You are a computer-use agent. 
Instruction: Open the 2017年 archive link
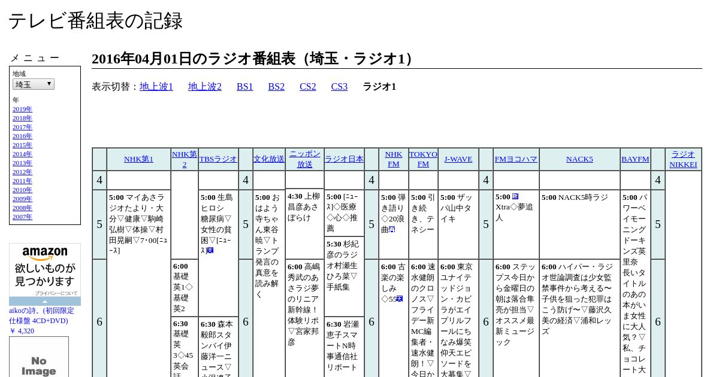22,127
